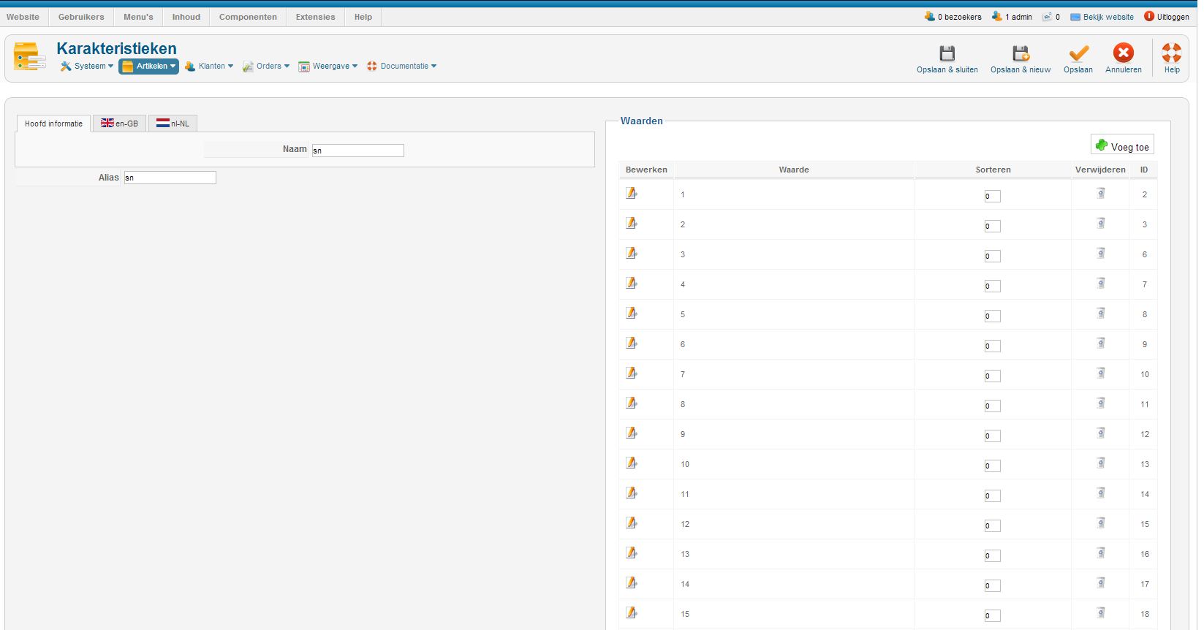Expand the Systeem dropdown menu
1204x630 pixels.
point(87,66)
